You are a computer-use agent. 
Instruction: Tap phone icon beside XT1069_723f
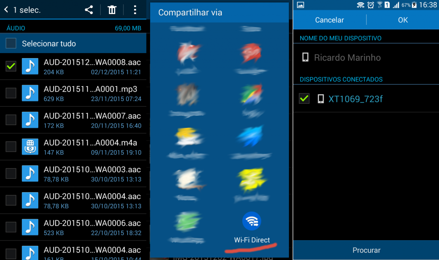321,99
